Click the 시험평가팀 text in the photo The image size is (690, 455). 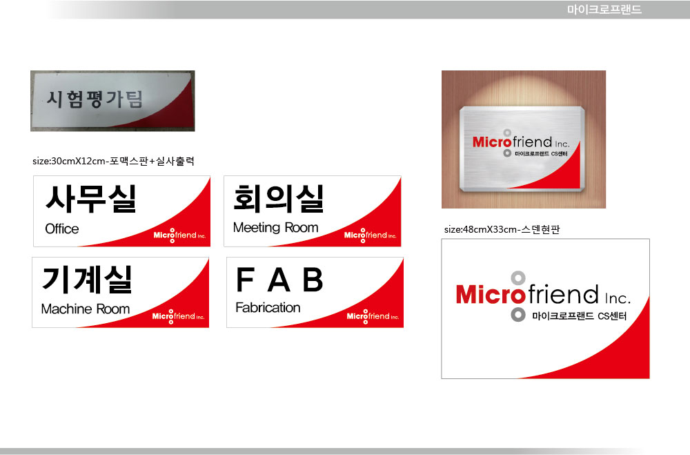(95, 99)
